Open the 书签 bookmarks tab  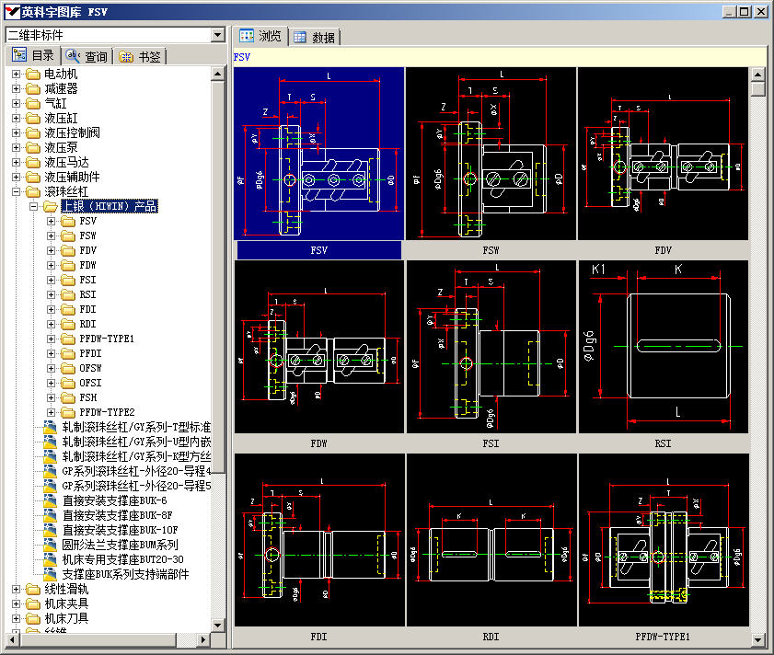[140, 56]
